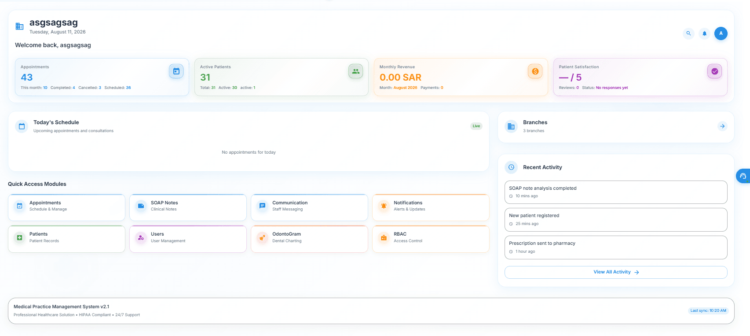Open the RBAC Access Control module

coord(431,239)
